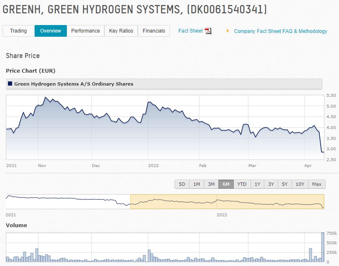Open the Fact Sheet PDF icon

207,30
